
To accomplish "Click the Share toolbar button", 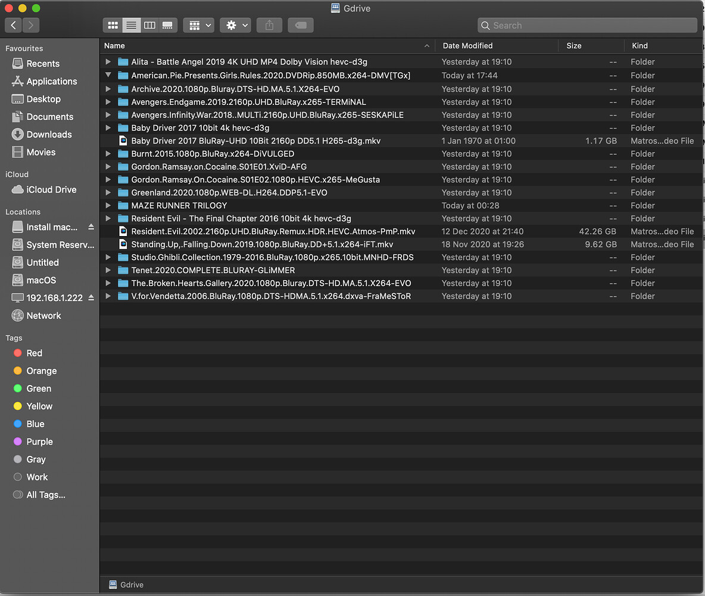I will (269, 25).
